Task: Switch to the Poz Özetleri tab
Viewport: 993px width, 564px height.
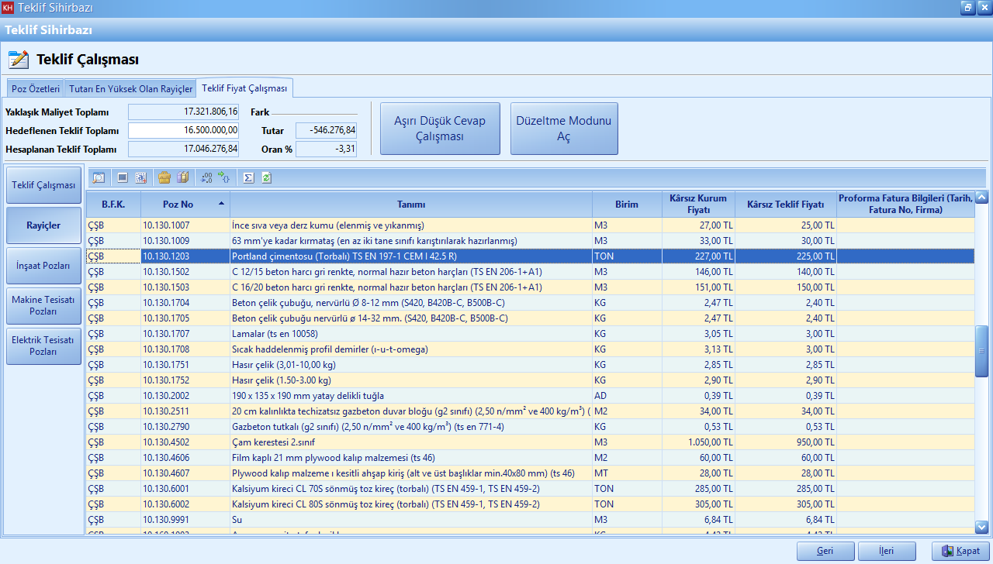Action: [x=36, y=89]
